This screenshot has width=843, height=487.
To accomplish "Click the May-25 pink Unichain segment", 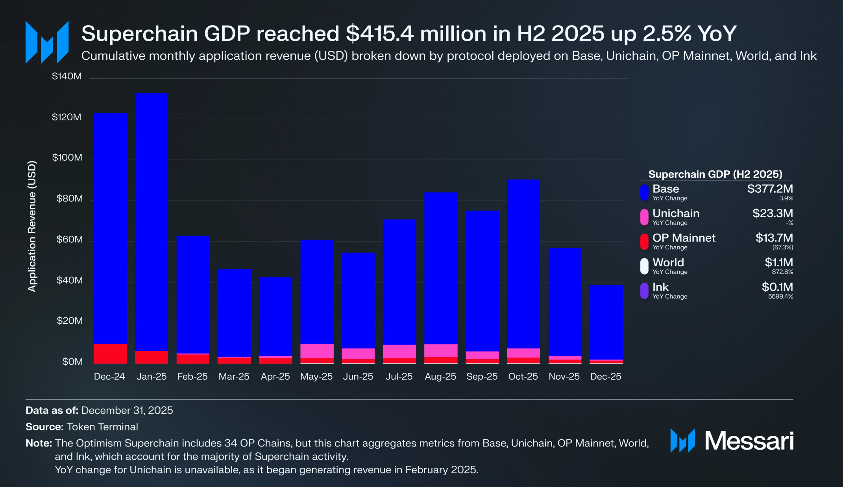I will click(x=317, y=350).
